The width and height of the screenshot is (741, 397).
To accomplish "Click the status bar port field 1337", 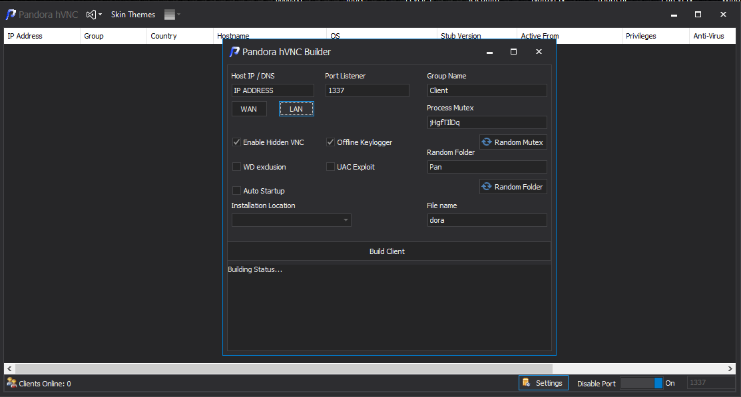I will [710, 383].
